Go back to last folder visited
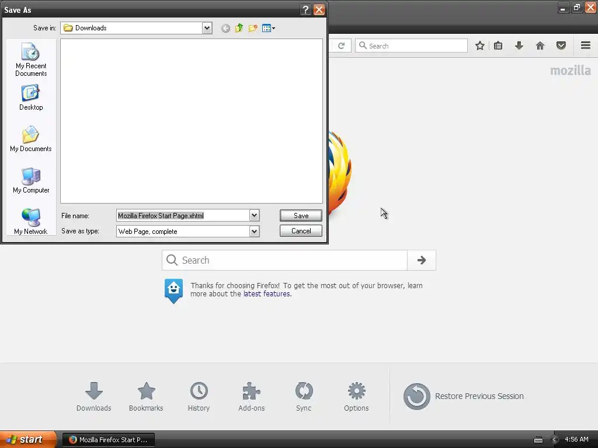The image size is (598, 448). (x=225, y=28)
